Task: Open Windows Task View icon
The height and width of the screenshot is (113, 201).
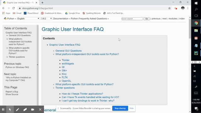Action: [x=196, y=16]
